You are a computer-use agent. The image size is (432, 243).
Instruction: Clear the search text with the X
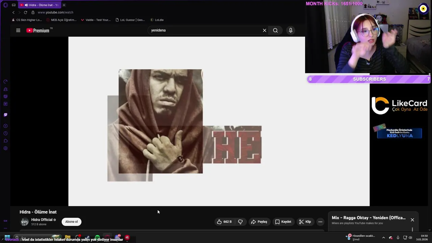coord(265,30)
